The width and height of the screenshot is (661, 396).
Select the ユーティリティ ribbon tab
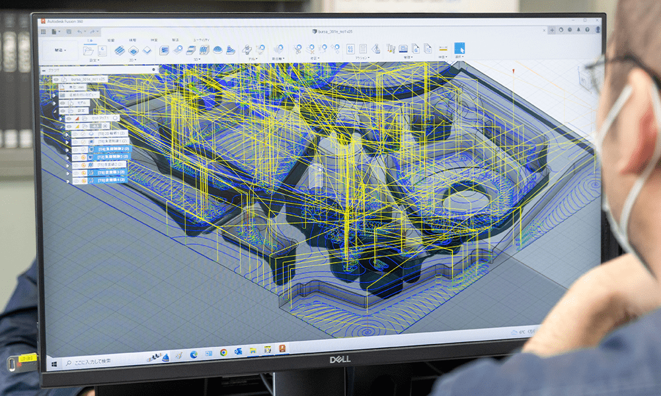click(x=202, y=40)
